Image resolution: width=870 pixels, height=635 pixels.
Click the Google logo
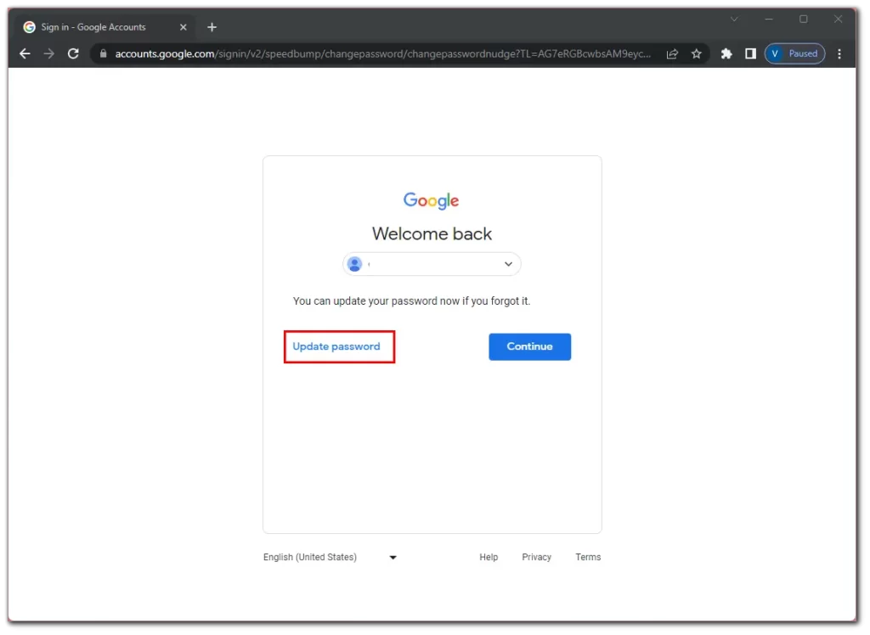tap(431, 200)
